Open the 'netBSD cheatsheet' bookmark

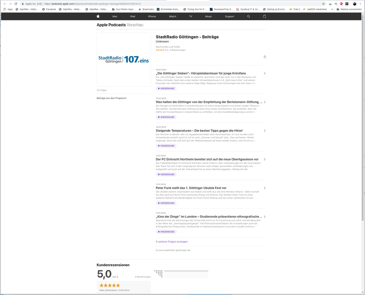pos(315,9)
